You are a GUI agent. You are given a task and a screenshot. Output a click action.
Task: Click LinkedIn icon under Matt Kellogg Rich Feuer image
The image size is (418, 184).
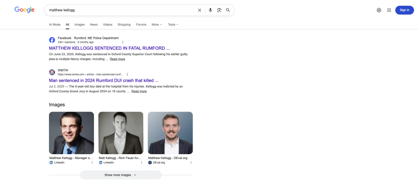100,163
